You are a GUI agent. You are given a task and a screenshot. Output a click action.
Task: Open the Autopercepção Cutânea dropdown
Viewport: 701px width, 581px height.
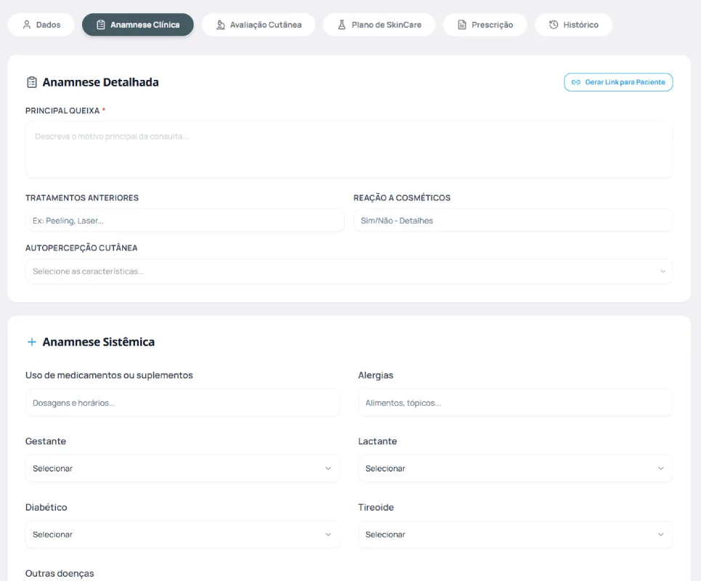click(349, 272)
